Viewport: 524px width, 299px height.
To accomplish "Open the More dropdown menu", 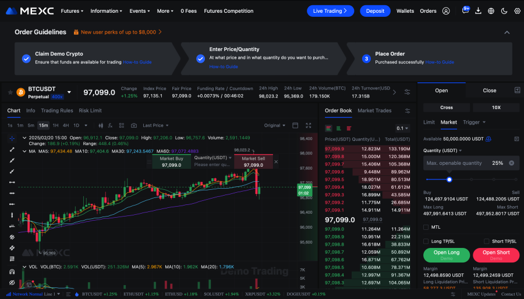I will pos(165,11).
